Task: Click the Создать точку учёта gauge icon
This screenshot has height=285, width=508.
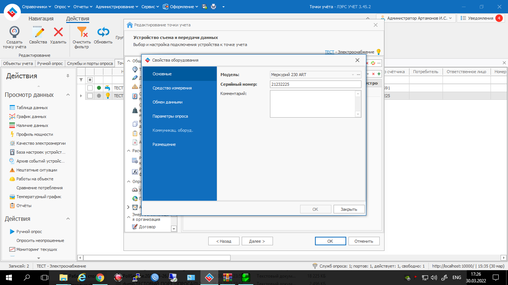Action: coord(15,32)
